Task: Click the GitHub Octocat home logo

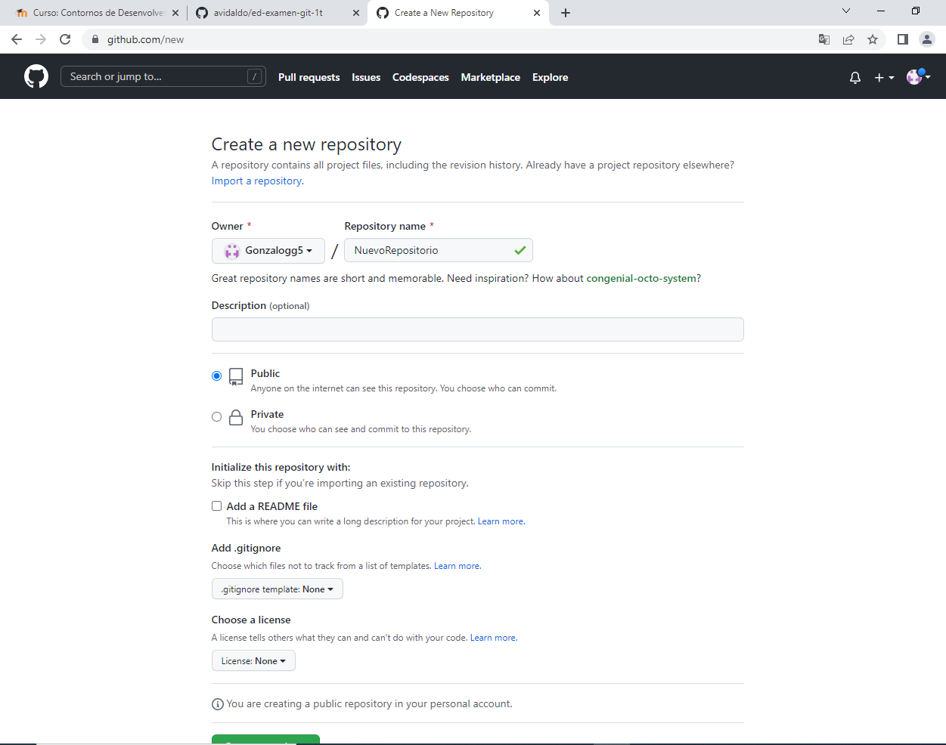Action: pos(36,76)
